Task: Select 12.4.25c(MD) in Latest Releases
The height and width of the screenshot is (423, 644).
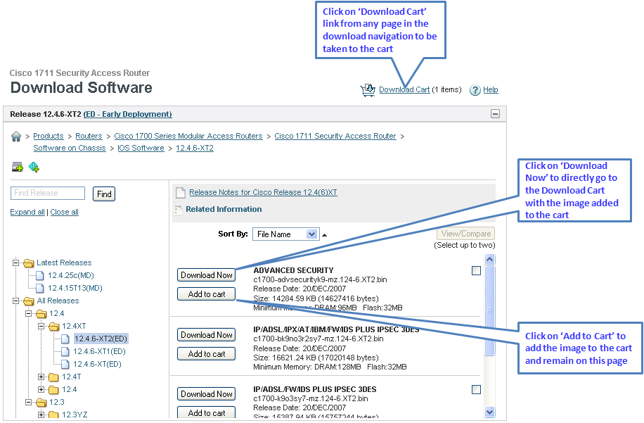Action: (x=71, y=275)
